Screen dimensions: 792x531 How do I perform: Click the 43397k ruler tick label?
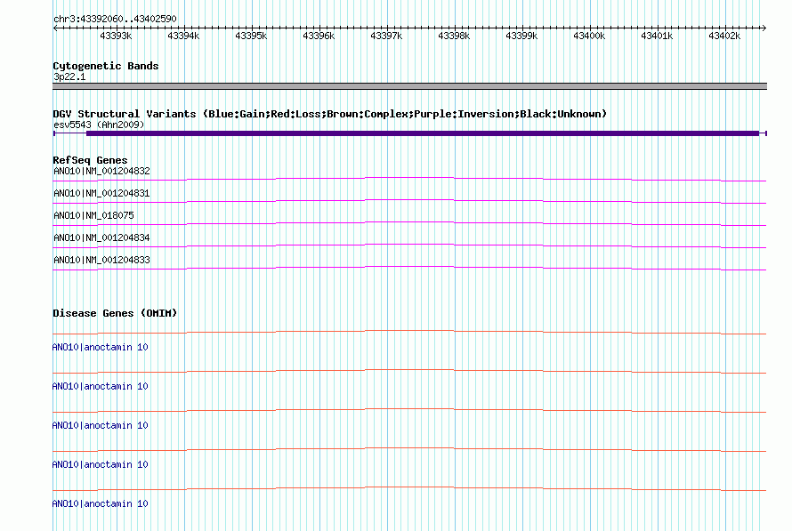pyautogui.click(x=386, y=36)
